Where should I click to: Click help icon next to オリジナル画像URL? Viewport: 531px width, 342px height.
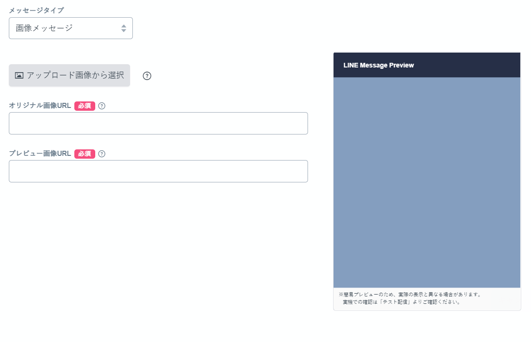click(102, 106)
